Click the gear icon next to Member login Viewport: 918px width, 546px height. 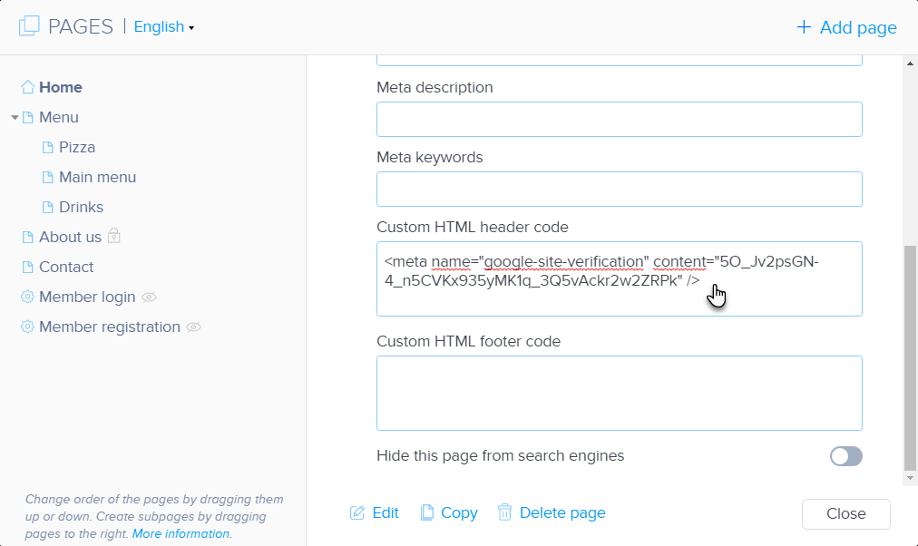27,297
